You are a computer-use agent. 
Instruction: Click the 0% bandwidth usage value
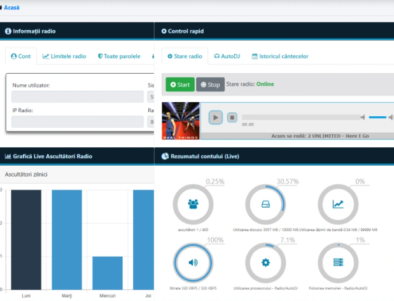coord(360,182)
